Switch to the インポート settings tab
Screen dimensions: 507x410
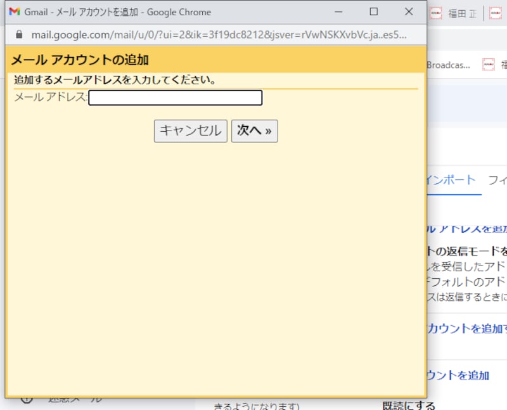point(451,179)
